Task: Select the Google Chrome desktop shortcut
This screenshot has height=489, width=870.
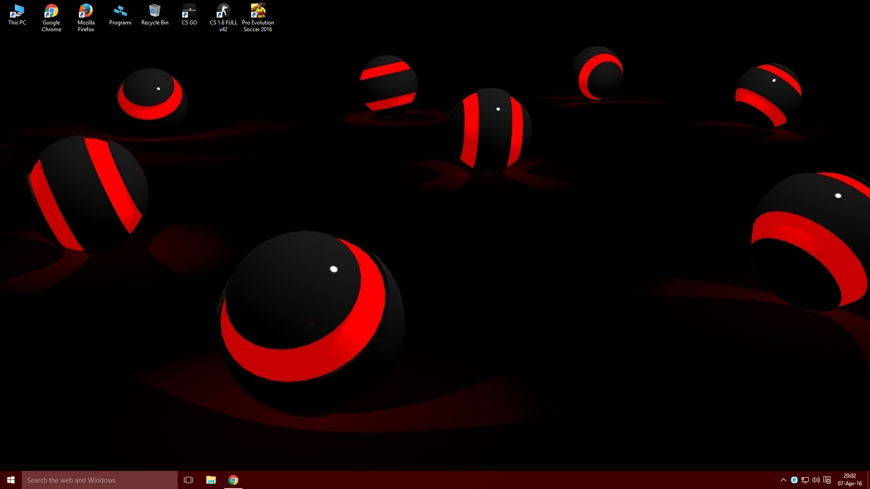Action: click(x=51, y=17)
